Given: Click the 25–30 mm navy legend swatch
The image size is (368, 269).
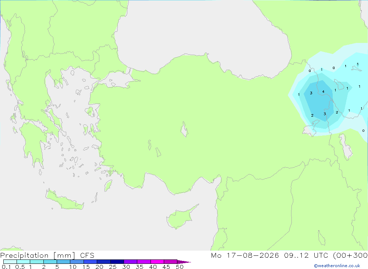Looking at the screenshot, I should 117,262.
